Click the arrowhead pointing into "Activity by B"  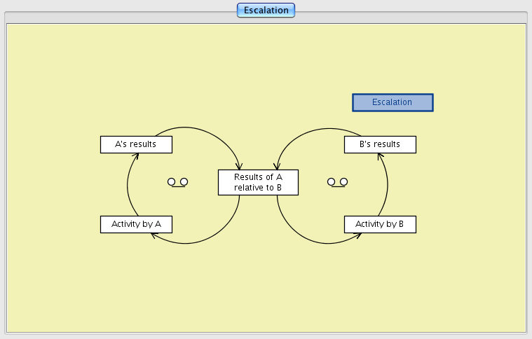click(x=359, y=235)
